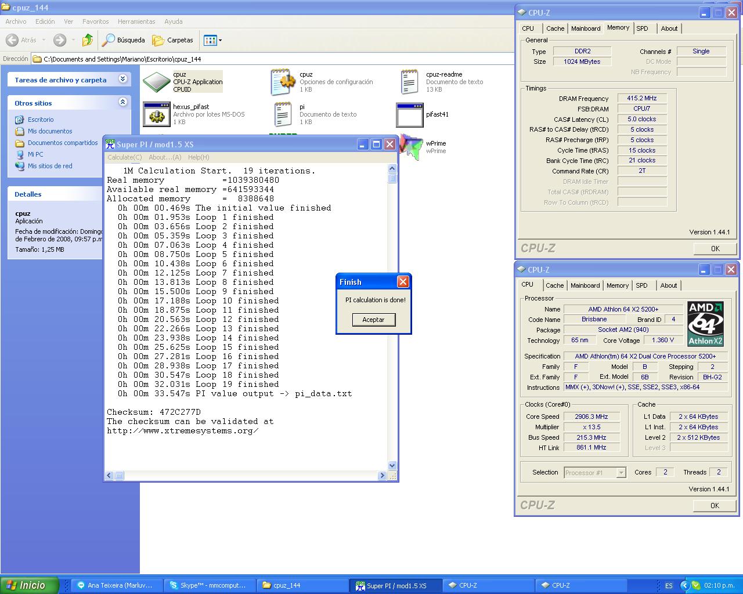
Task: Switch to SPD tab in lower CPU-Z window
Action: pos(641,285)
